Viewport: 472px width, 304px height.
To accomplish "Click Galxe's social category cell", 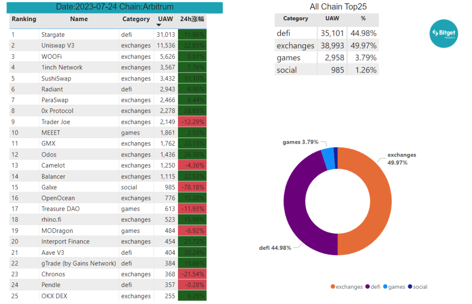I will tap(129, 187).
